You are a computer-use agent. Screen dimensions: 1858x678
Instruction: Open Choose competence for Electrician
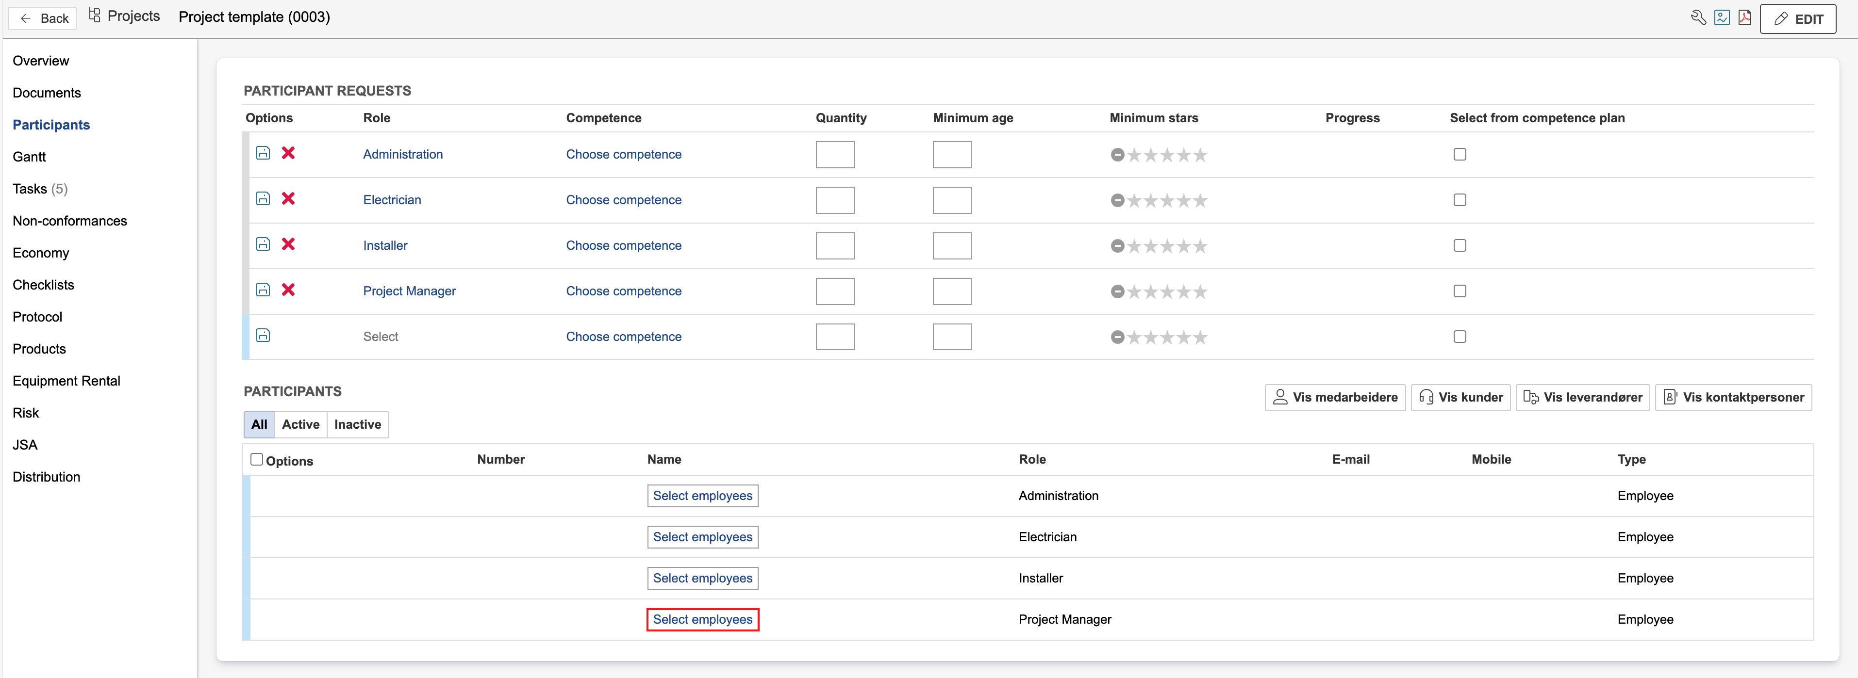(623, 200)
